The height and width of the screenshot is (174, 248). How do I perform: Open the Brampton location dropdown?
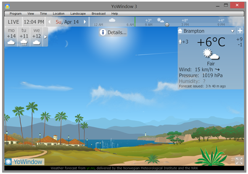232,31
